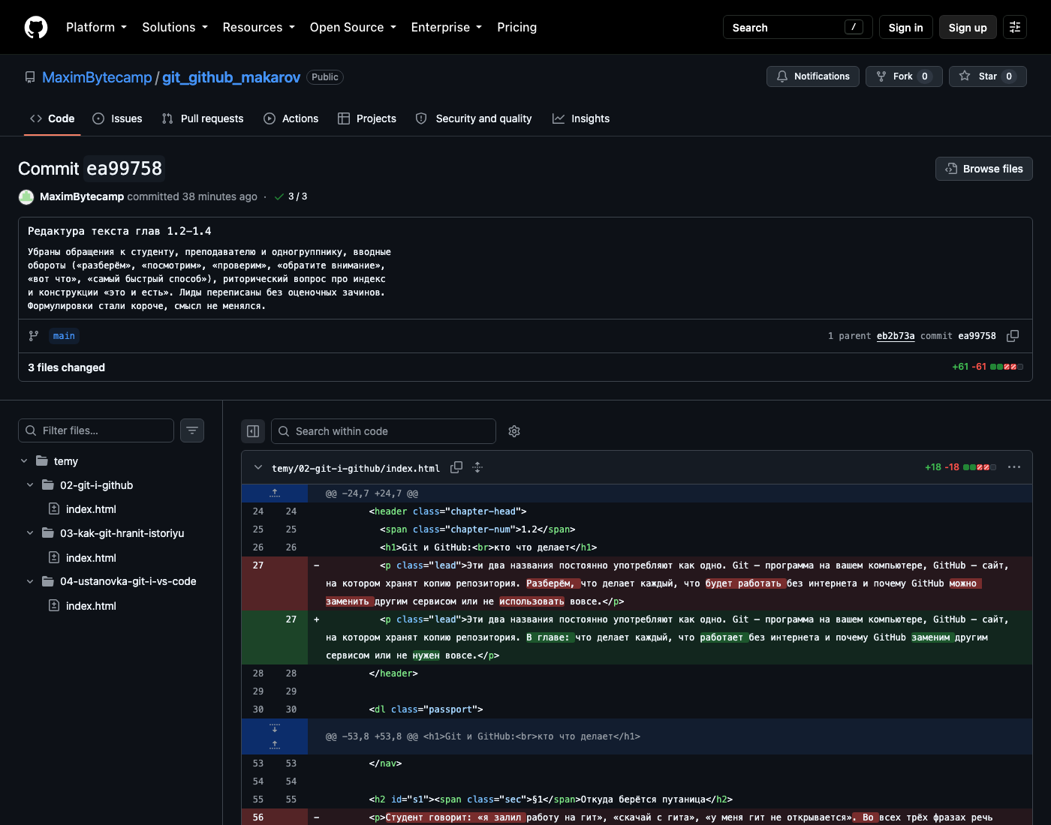Collapse the 04-ustanovka-git-i-vs-code folder
The width and height of the screenshot is (1051, 825).
[30, 581]
